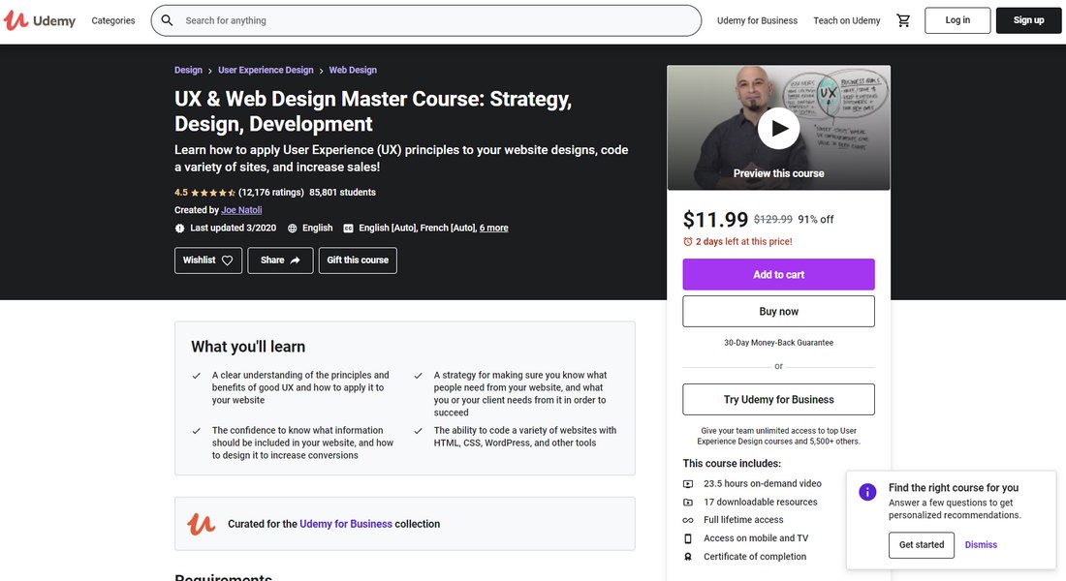The height and width of the screenshot is (581, 1066).
Task: Click the info icon in recommendation popup
Action: pos(867,492)
